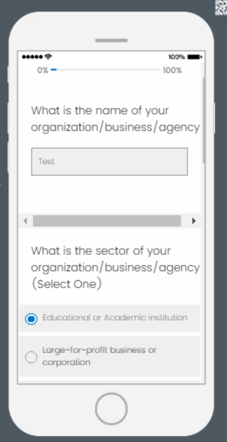This screenshot has width=227, height=442.
Task: Tap the signal strength dots
Action: 32,57
